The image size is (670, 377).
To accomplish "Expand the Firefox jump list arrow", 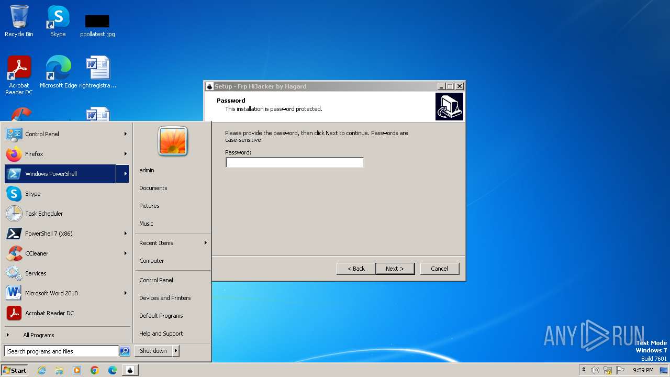I will pyautogui.click(x=125, y=154).
